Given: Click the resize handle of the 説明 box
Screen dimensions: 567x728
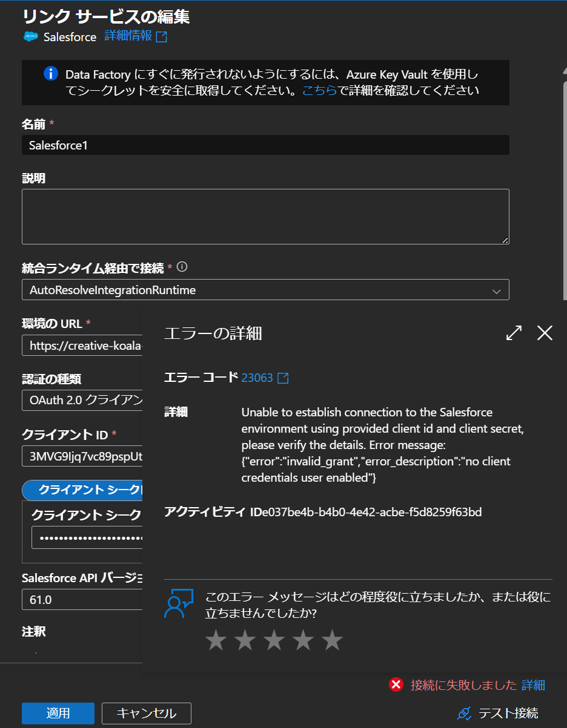Looking at the screenshot, I should (x=505, y=240).
